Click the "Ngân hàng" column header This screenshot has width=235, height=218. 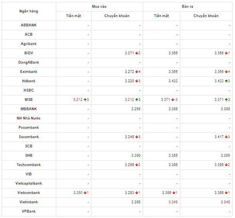click(x=29, y=11)
